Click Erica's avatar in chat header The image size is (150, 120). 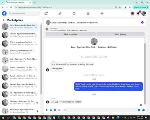click(48, 22)
